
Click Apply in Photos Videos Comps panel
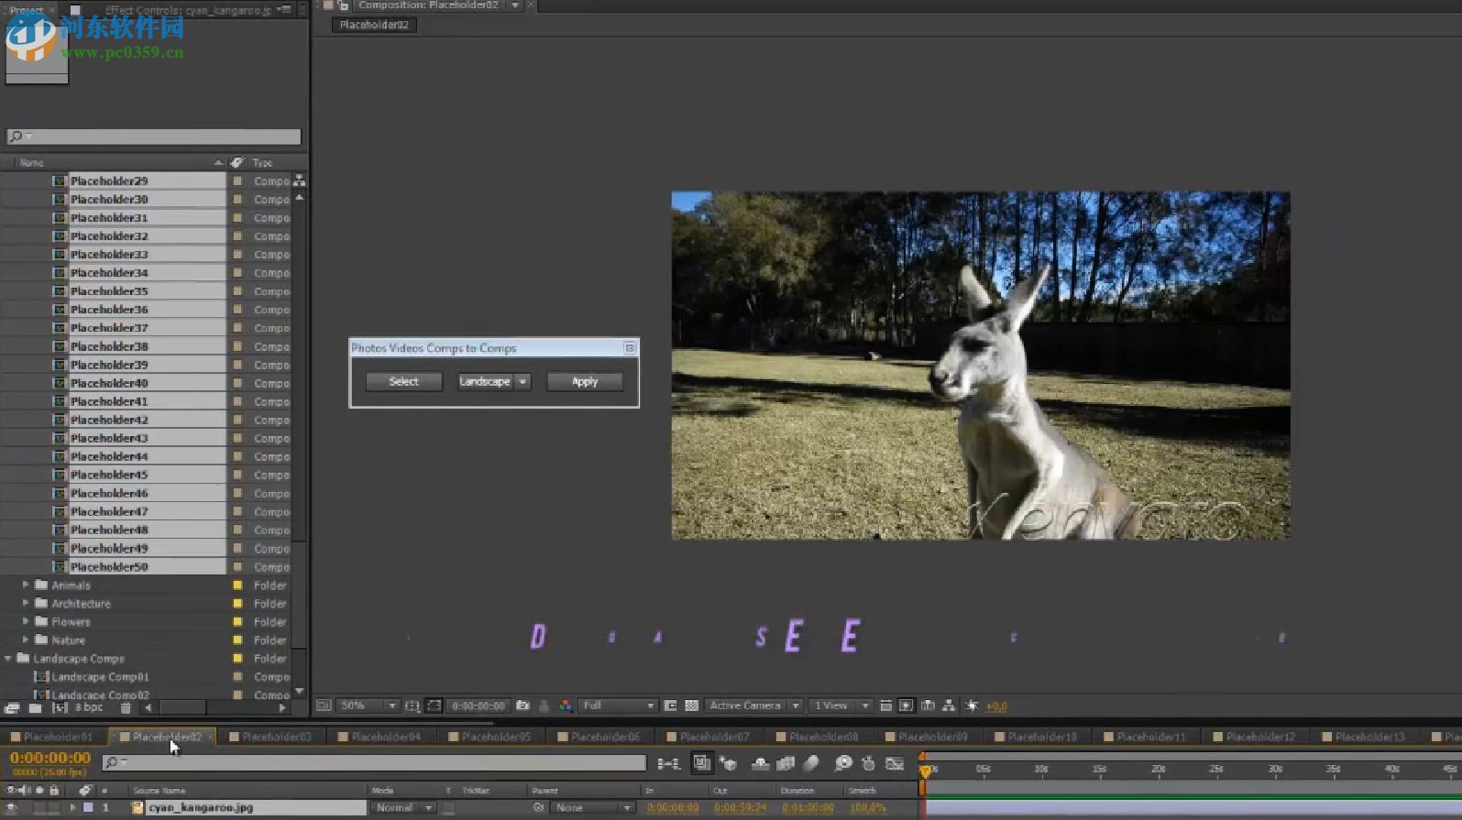[x=585, y=381]
